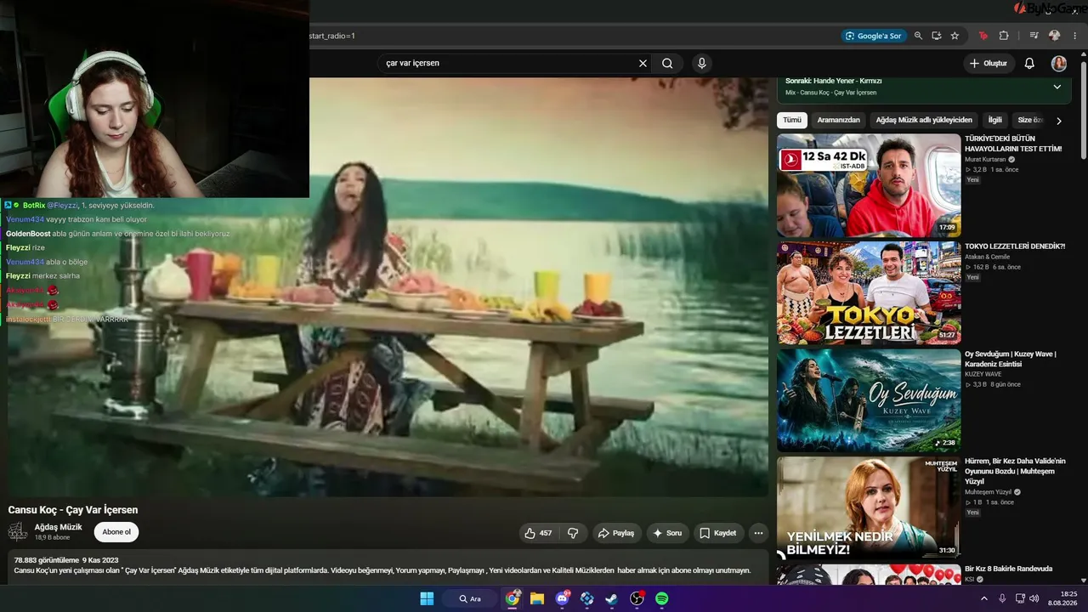Click the Google'a Sor lens button
This screenshot has height=612, width=1088.
click(x=873, y=36)
